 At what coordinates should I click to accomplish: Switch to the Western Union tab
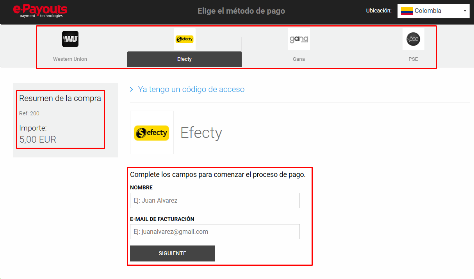(x=70, y=59)
